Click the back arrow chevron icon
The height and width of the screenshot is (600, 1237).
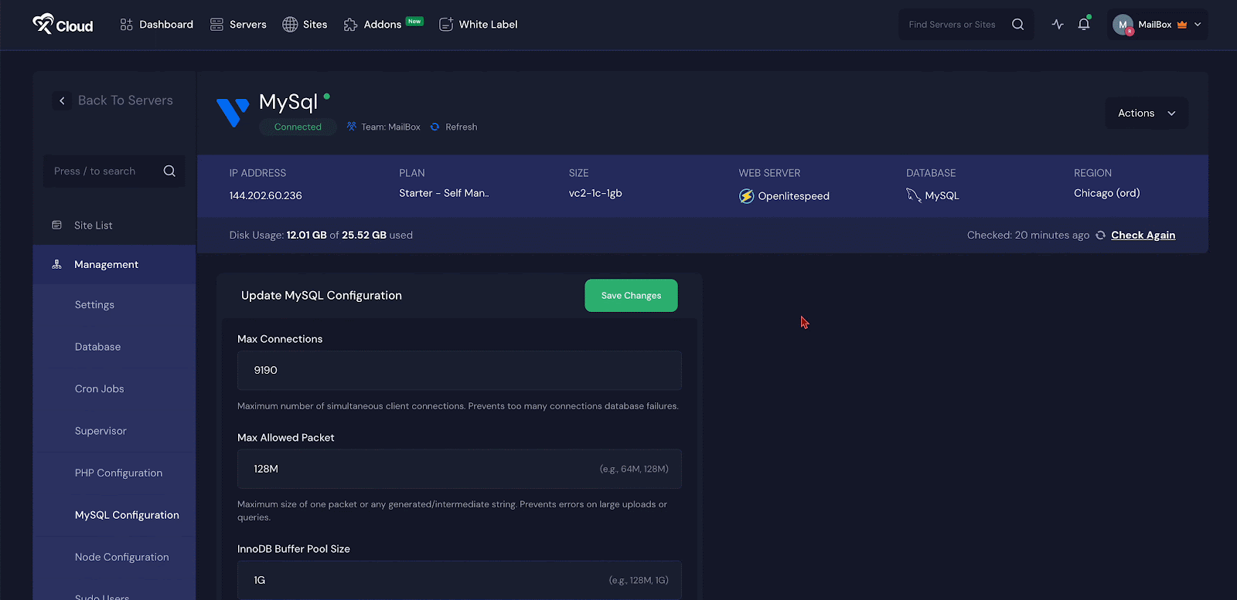click(x=62, y=100)
